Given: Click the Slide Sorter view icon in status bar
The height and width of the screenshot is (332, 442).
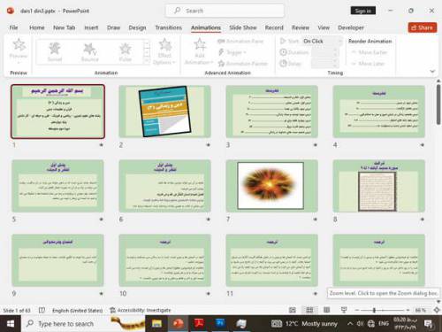Looking at the screenshot, I should (x=309, y=310).
